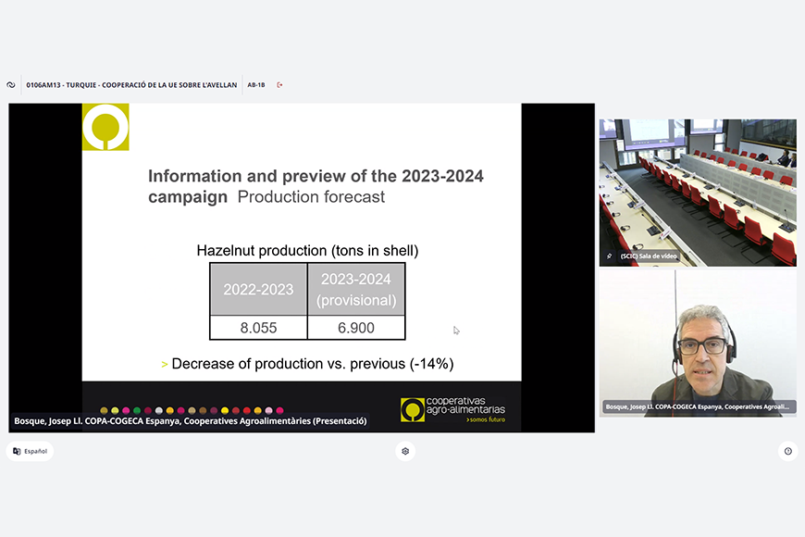Viewport: 805px width, 537px height.
Task: Click the 8.055 table cell
Action: point(258,328)
